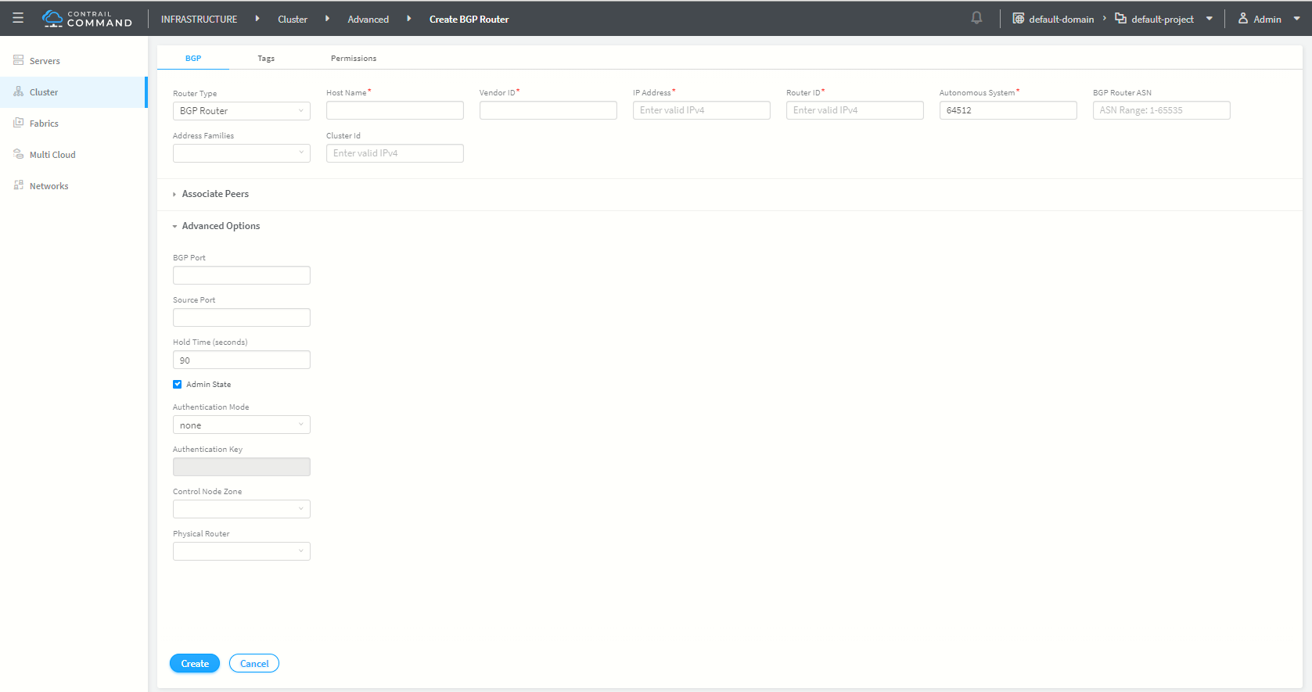Open the Control Node Zone dropdown

point(242,509)
